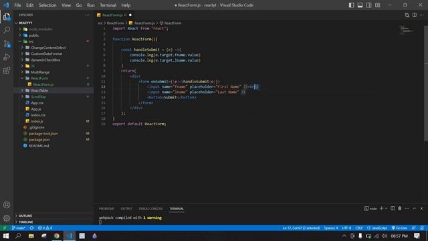Click the remote window icon in status bar
Image resolution: width=428 pixels, height=241 pixels.
coord(5,228)
